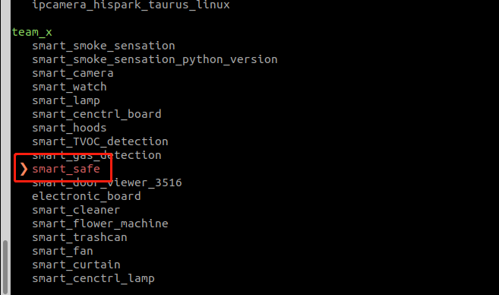Select the smart_curtain product
499x295 pixels.
[x=77, y=265]
